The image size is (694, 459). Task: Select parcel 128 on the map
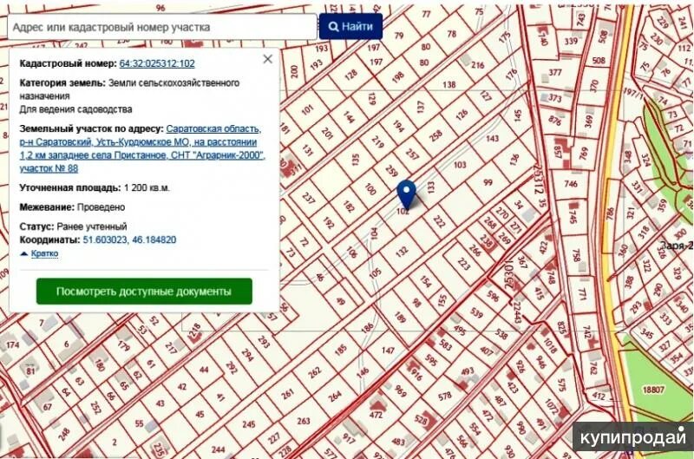350,75
